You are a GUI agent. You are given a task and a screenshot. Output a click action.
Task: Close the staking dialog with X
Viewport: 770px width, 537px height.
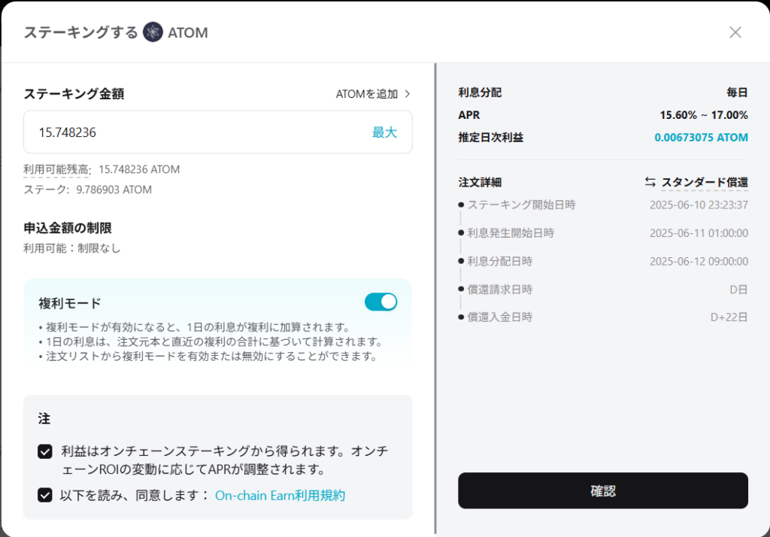click(x=735, y=32)
